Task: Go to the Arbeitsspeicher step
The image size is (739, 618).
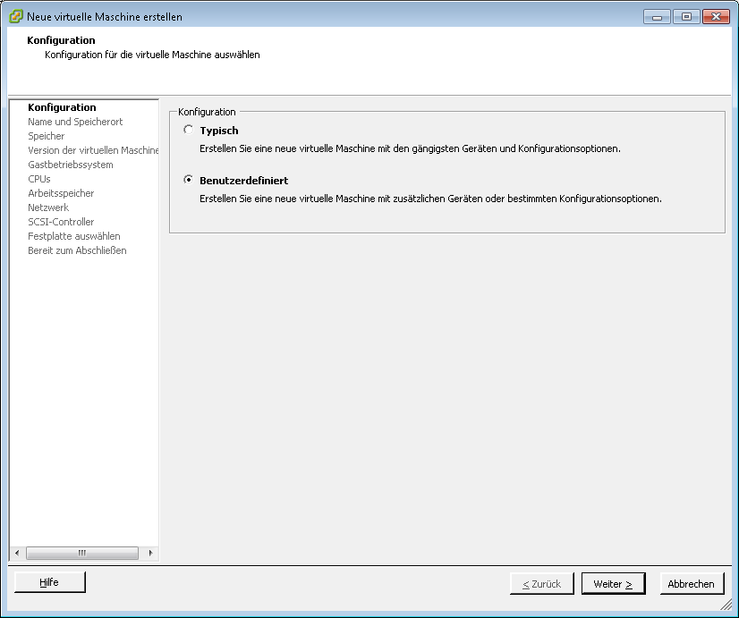Action: pyautogui.click(x=61, y=193)
